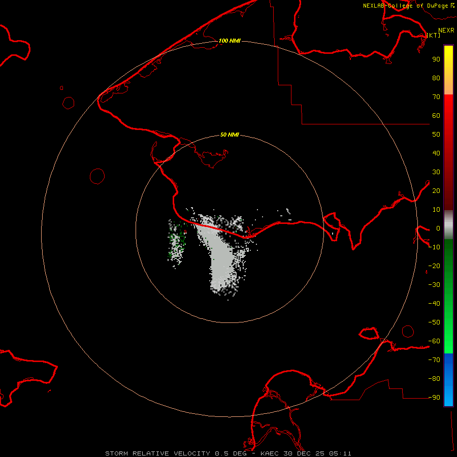Screen dimensions: 457x457
Task: Click the 40 value on the velocity scale
Action: point(436,153)
